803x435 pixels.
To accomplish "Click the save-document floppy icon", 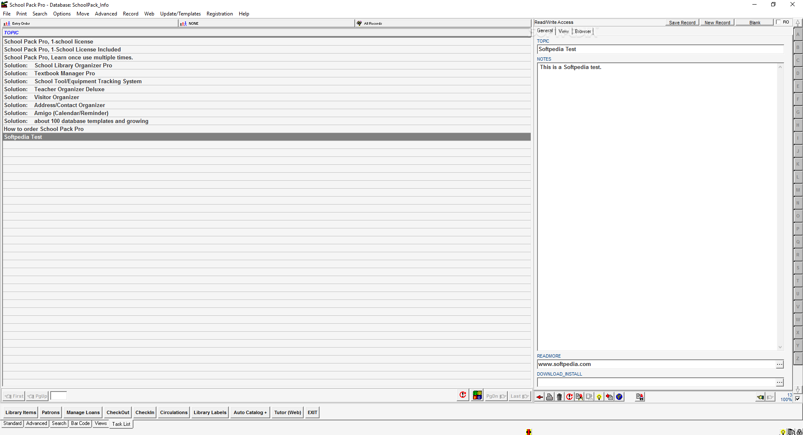I will [x=640, y=397].
